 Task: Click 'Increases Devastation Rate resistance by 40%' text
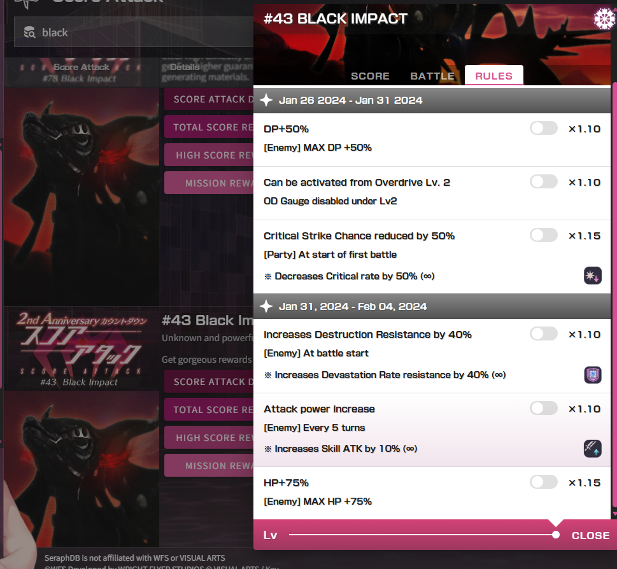390,375
